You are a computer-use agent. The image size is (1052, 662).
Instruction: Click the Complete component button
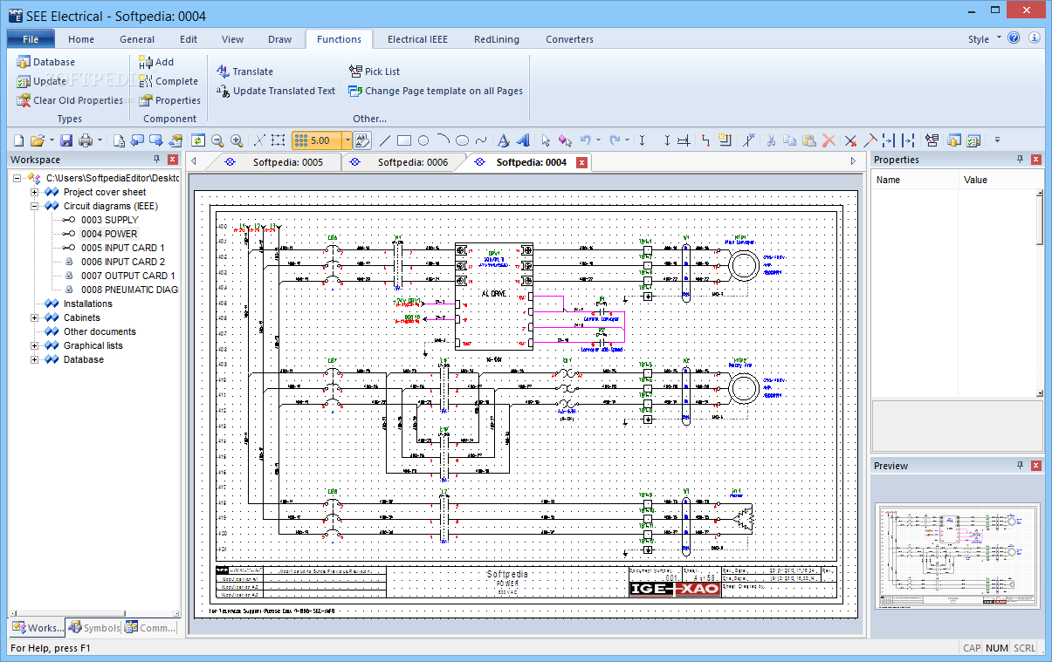pos(168,81)
